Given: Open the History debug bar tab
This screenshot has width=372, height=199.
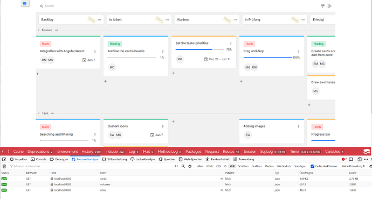Looking at the screenshot, I should pos(91,152).
